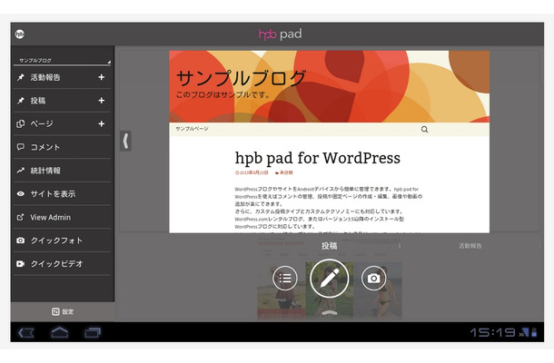
Task: Tap the clock showing 15:19
Action: [493, 332]
